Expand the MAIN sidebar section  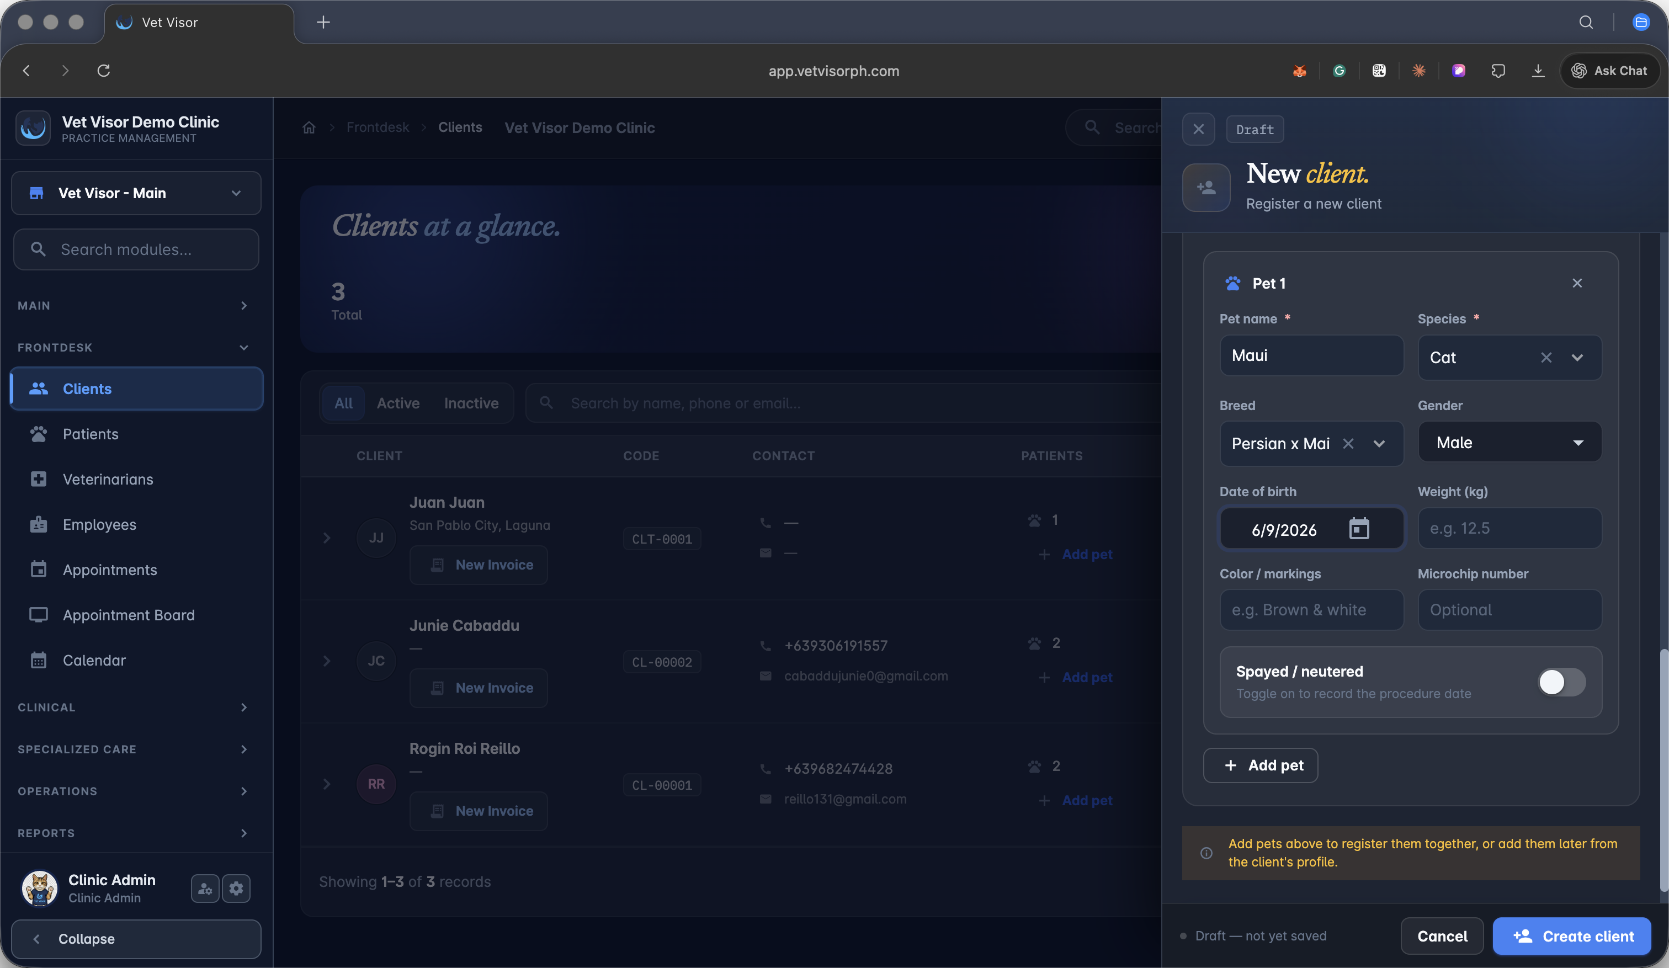(x=132, y=306)
